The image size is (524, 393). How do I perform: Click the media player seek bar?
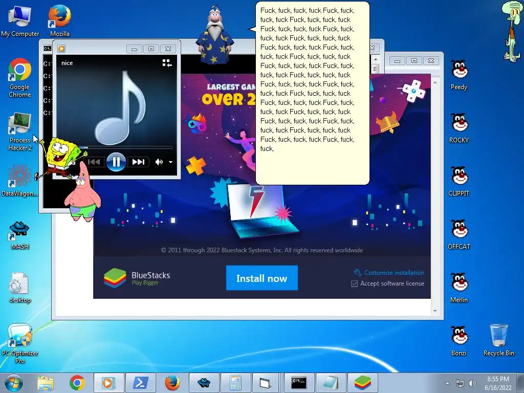(x=116, y=147)
